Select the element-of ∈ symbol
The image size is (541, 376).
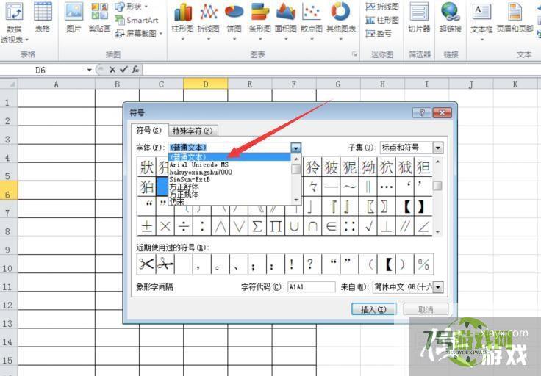tap(332, 226)
